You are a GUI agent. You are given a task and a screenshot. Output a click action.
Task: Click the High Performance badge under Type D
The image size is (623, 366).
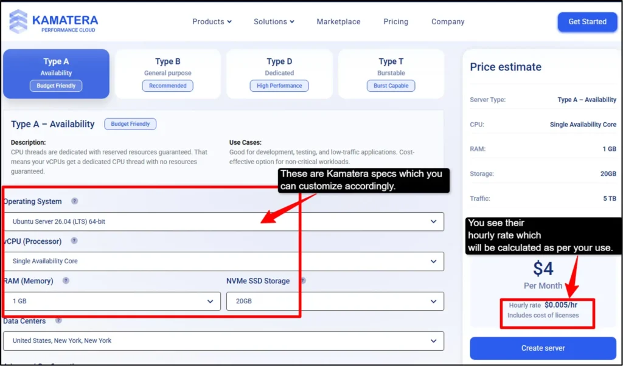coord(279,86)
